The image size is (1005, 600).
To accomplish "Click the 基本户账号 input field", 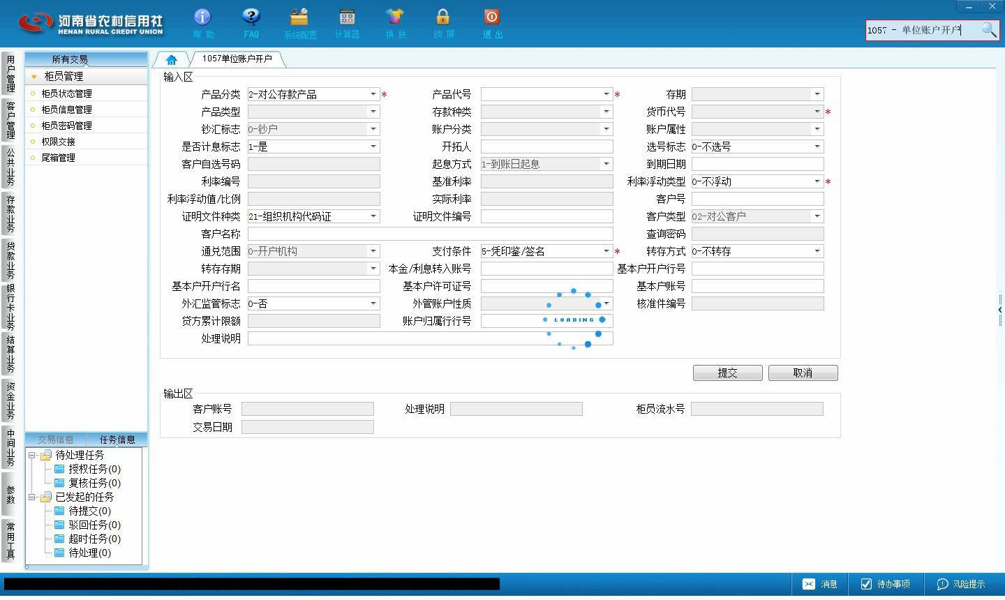I will click(x=758, y=286).
